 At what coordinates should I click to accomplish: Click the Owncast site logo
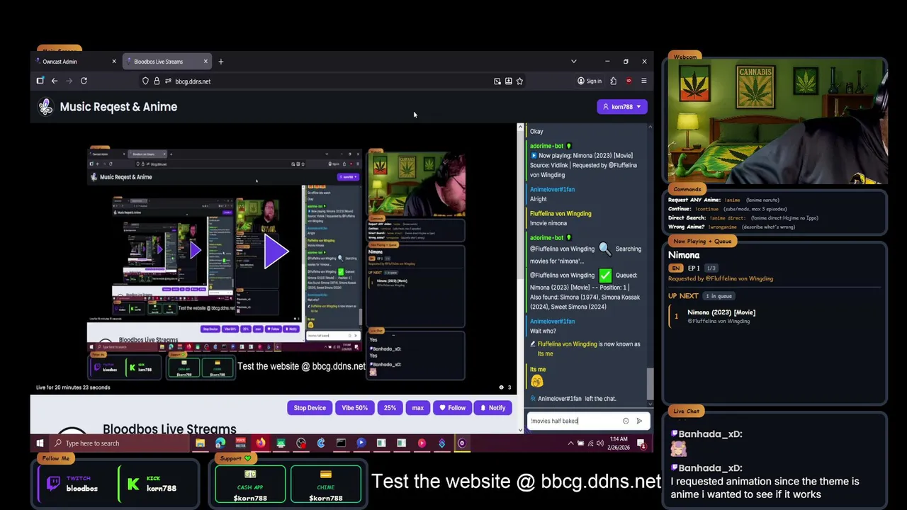(x=46, y=107)
